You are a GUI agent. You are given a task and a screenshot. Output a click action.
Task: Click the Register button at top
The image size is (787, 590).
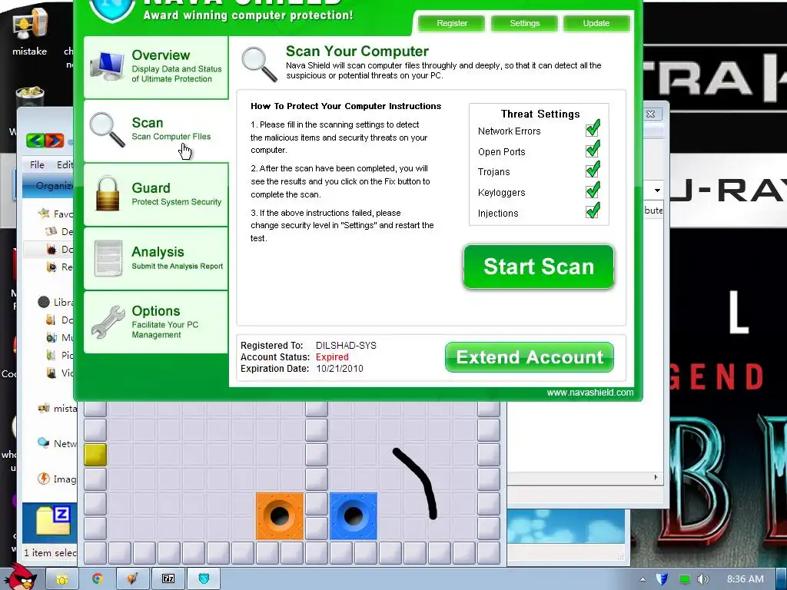(x=452, y=23)
